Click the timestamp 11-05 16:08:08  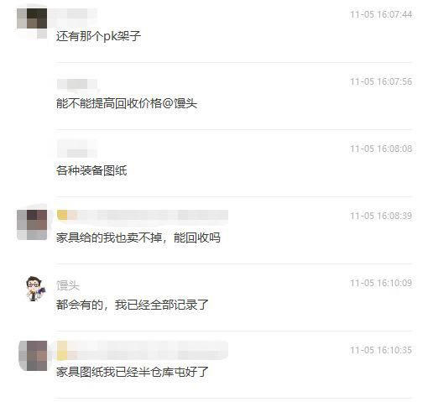click(381, 149)
